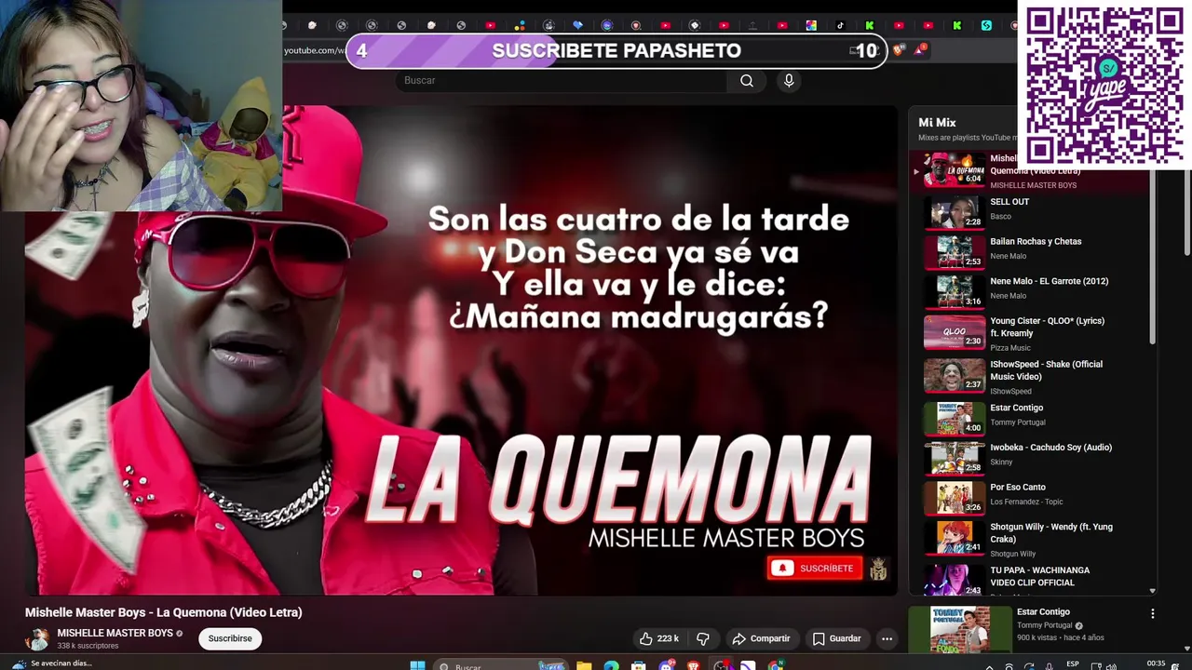Open the Brave Rewards triangle icon
This screenshot has height=670, width=1192.
919,49
